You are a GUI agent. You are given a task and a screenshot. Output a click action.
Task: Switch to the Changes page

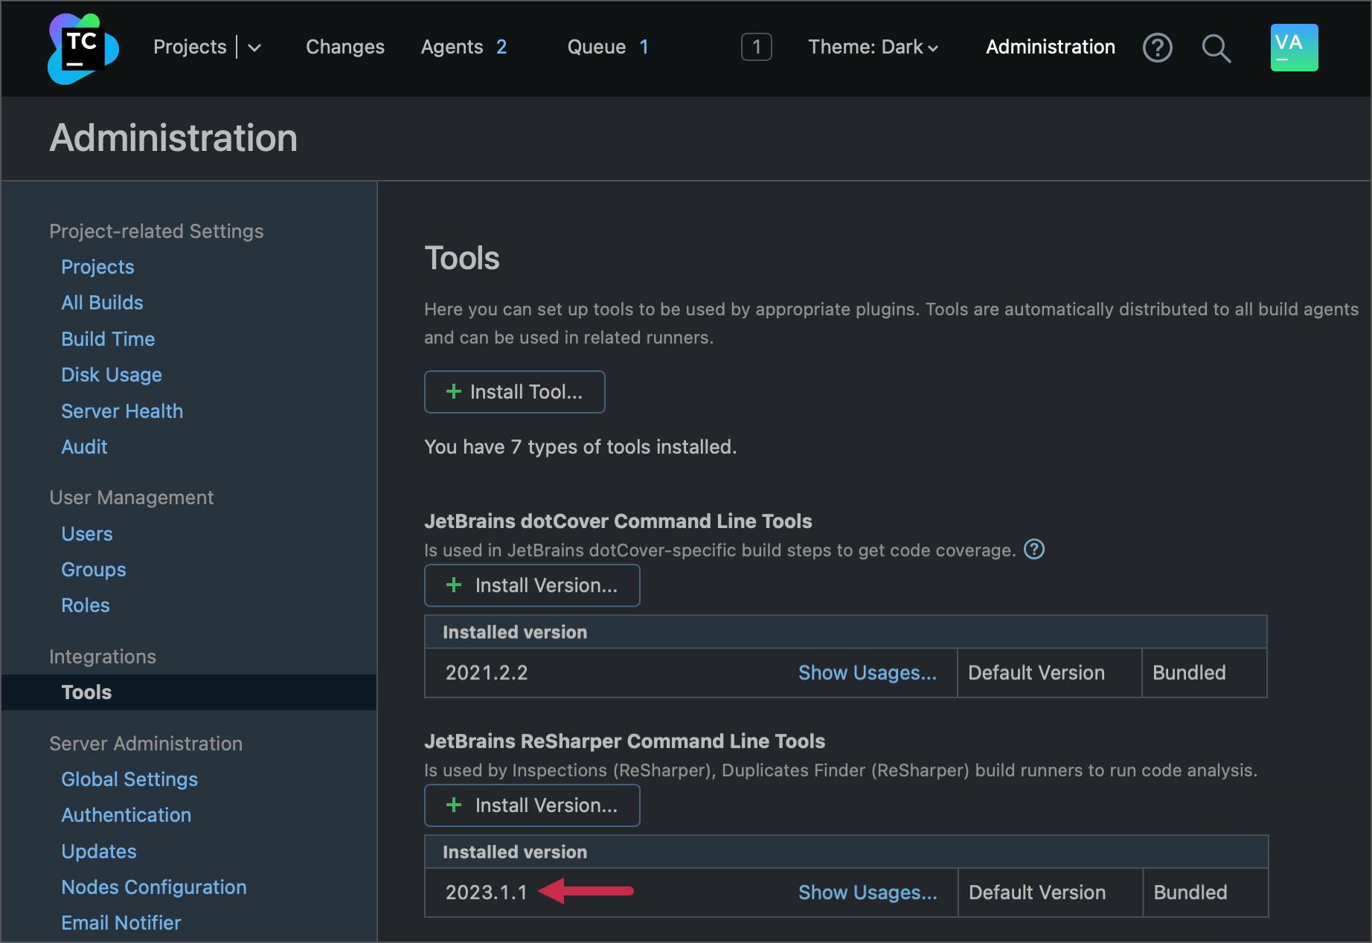click(344, 47)
